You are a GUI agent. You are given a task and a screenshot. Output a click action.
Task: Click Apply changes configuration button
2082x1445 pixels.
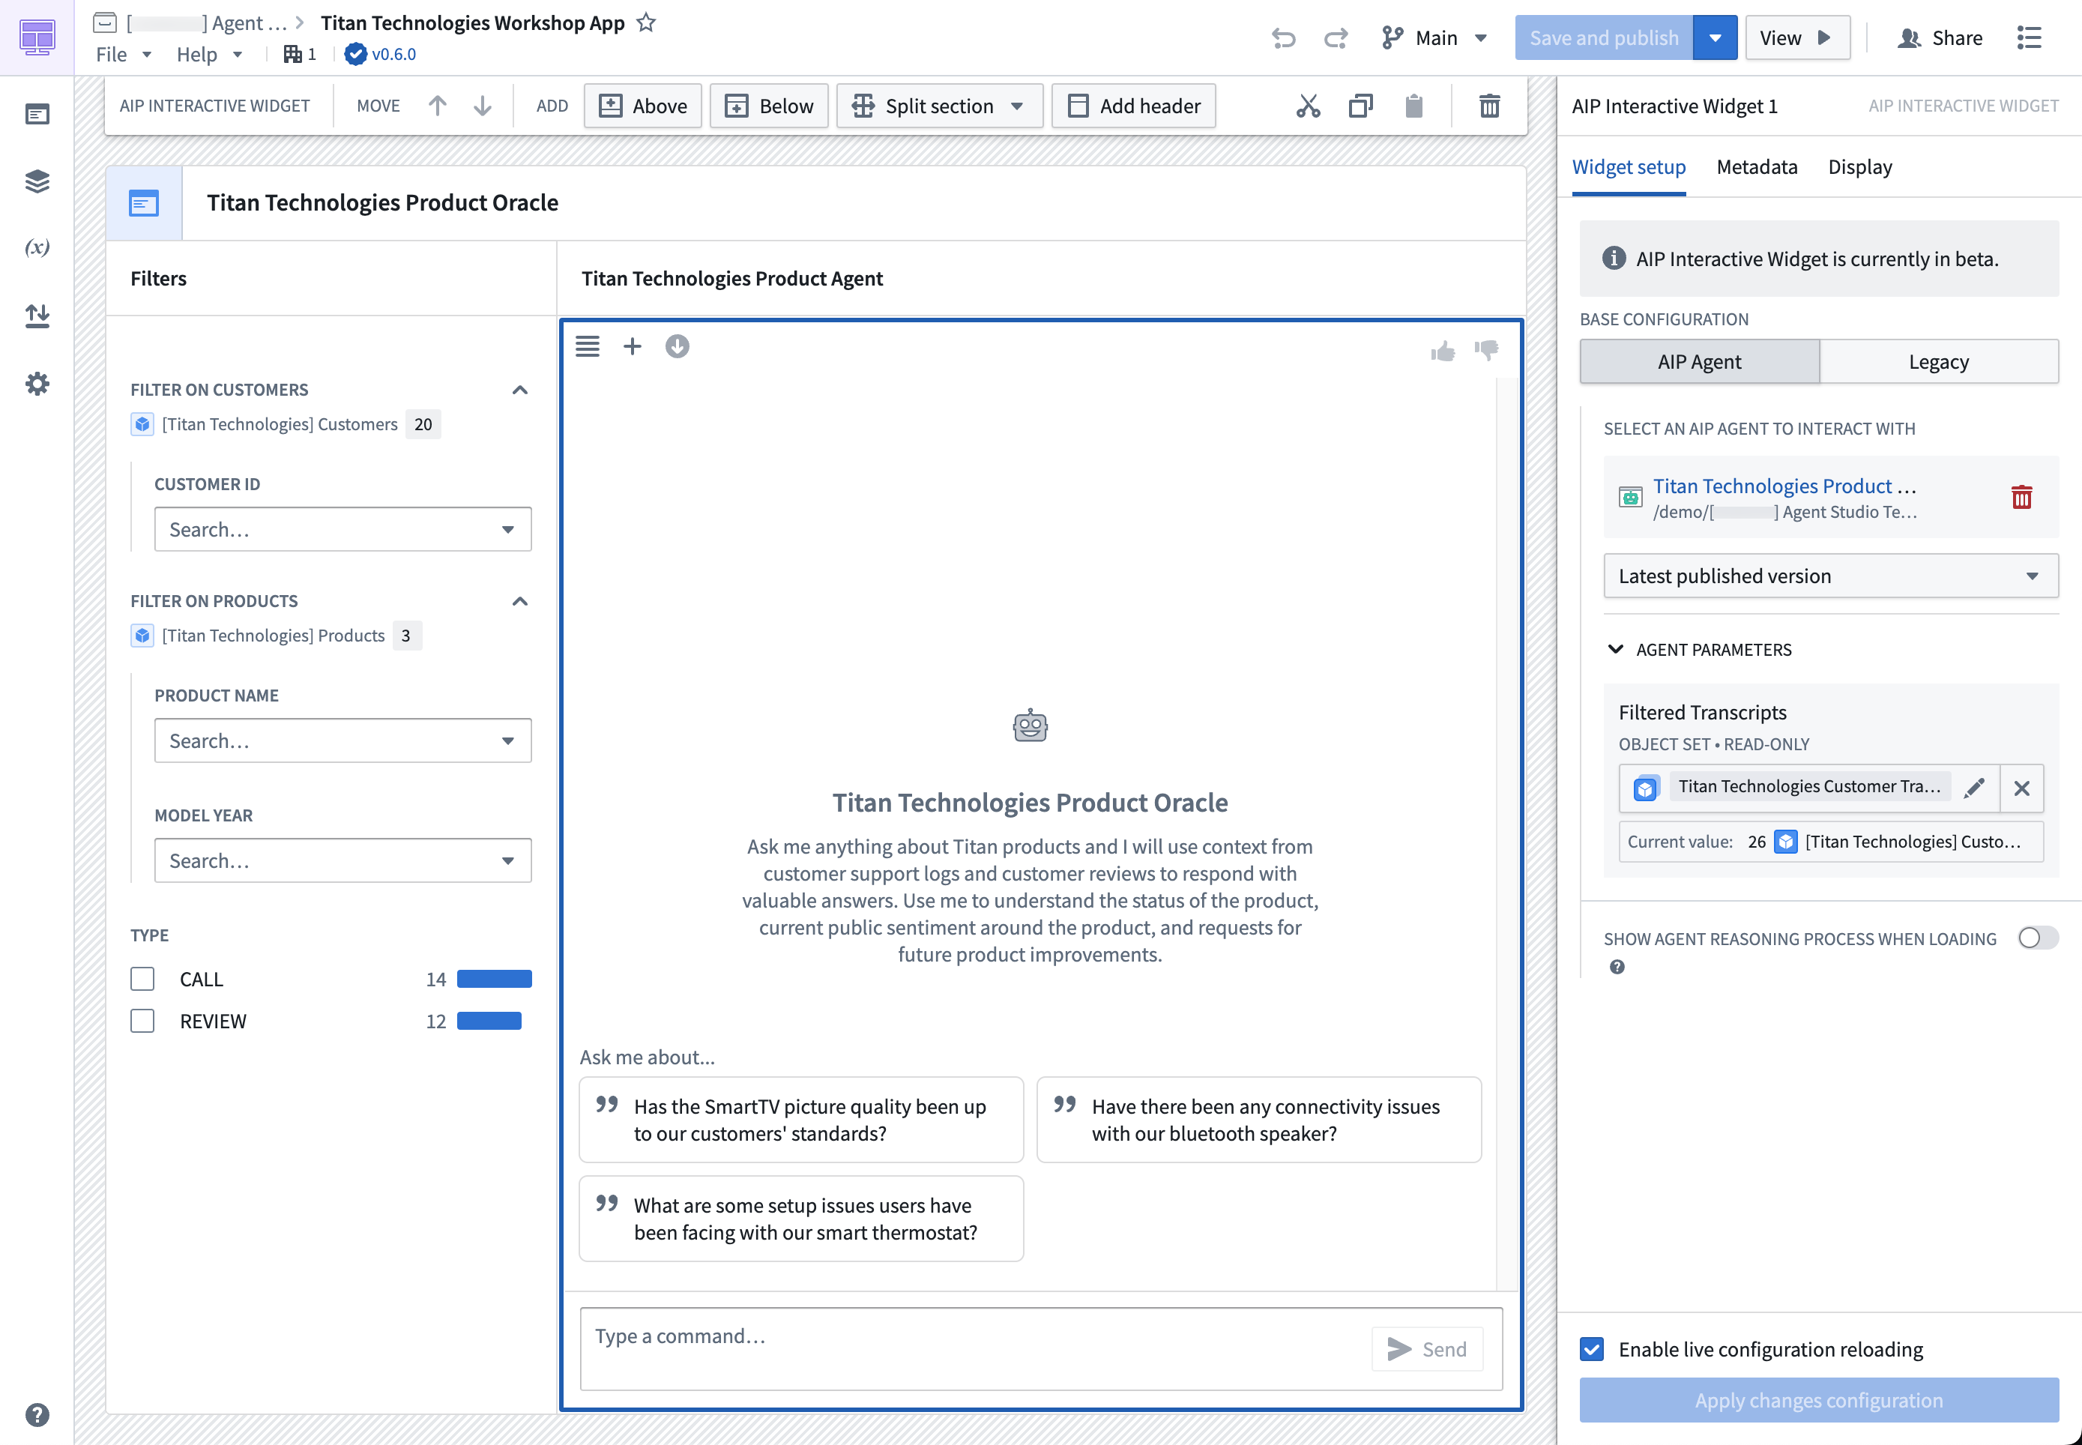(1819, 1400)
